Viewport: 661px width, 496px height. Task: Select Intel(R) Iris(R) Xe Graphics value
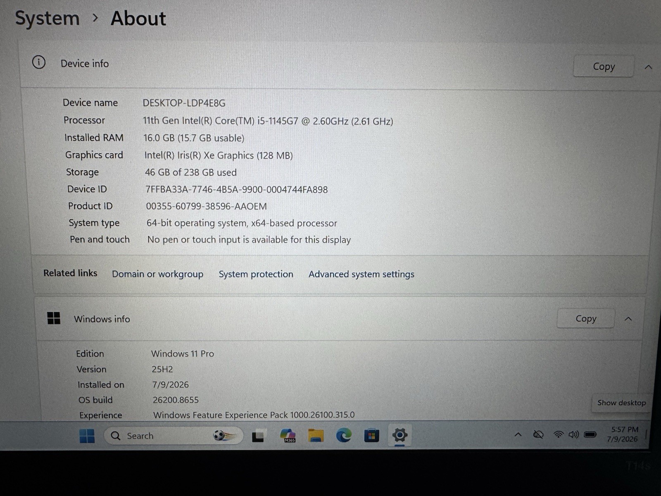pos(219,155)
